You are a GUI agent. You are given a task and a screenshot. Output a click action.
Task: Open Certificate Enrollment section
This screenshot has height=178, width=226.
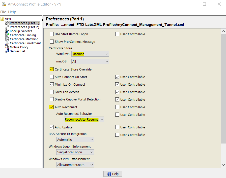(x=25, y=43)
